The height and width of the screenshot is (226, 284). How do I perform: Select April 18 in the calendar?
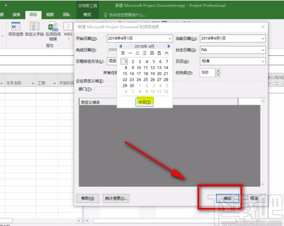145,73
